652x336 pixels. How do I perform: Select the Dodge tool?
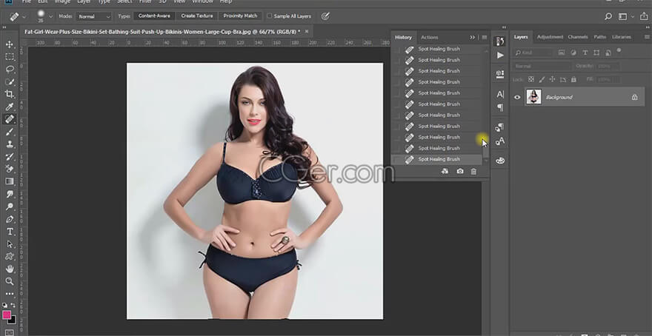(10, 206)
